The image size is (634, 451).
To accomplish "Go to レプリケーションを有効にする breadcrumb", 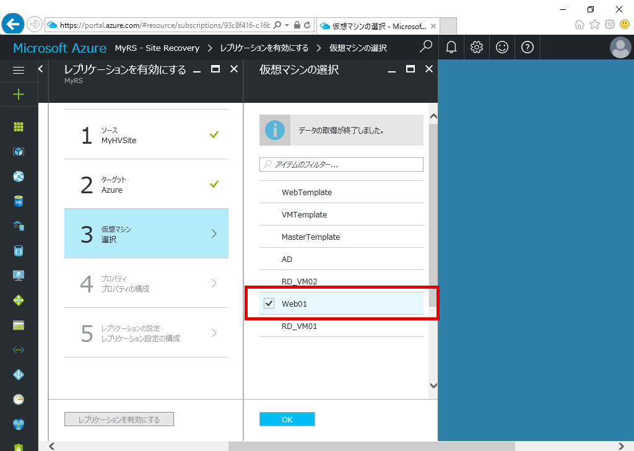I will coord(264,48).
